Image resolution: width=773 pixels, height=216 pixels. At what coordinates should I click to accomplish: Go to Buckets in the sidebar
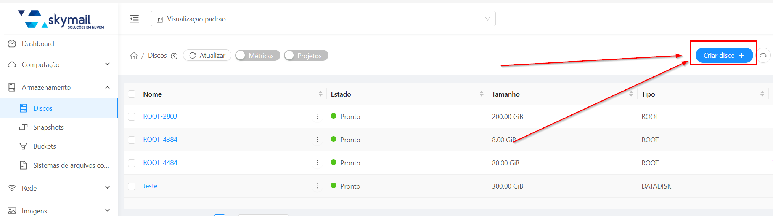click(x=45, y=146)
